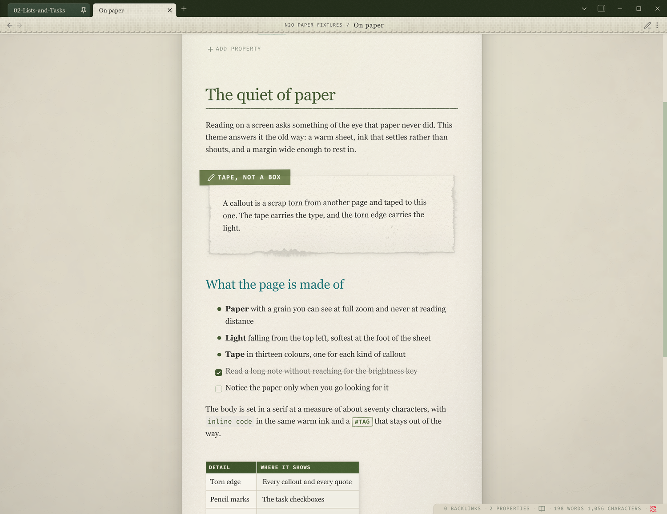The width and height of the screenshot is (667, 514).
Task: Click 2 properties in status bar
Action: (x=510, y=509)
